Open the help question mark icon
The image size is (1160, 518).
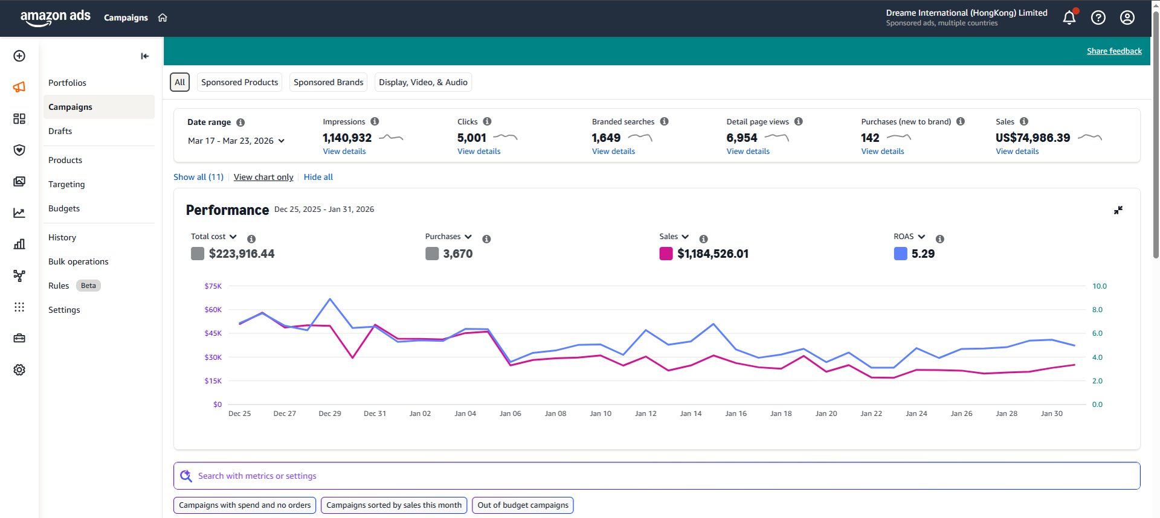(1098, 18)
